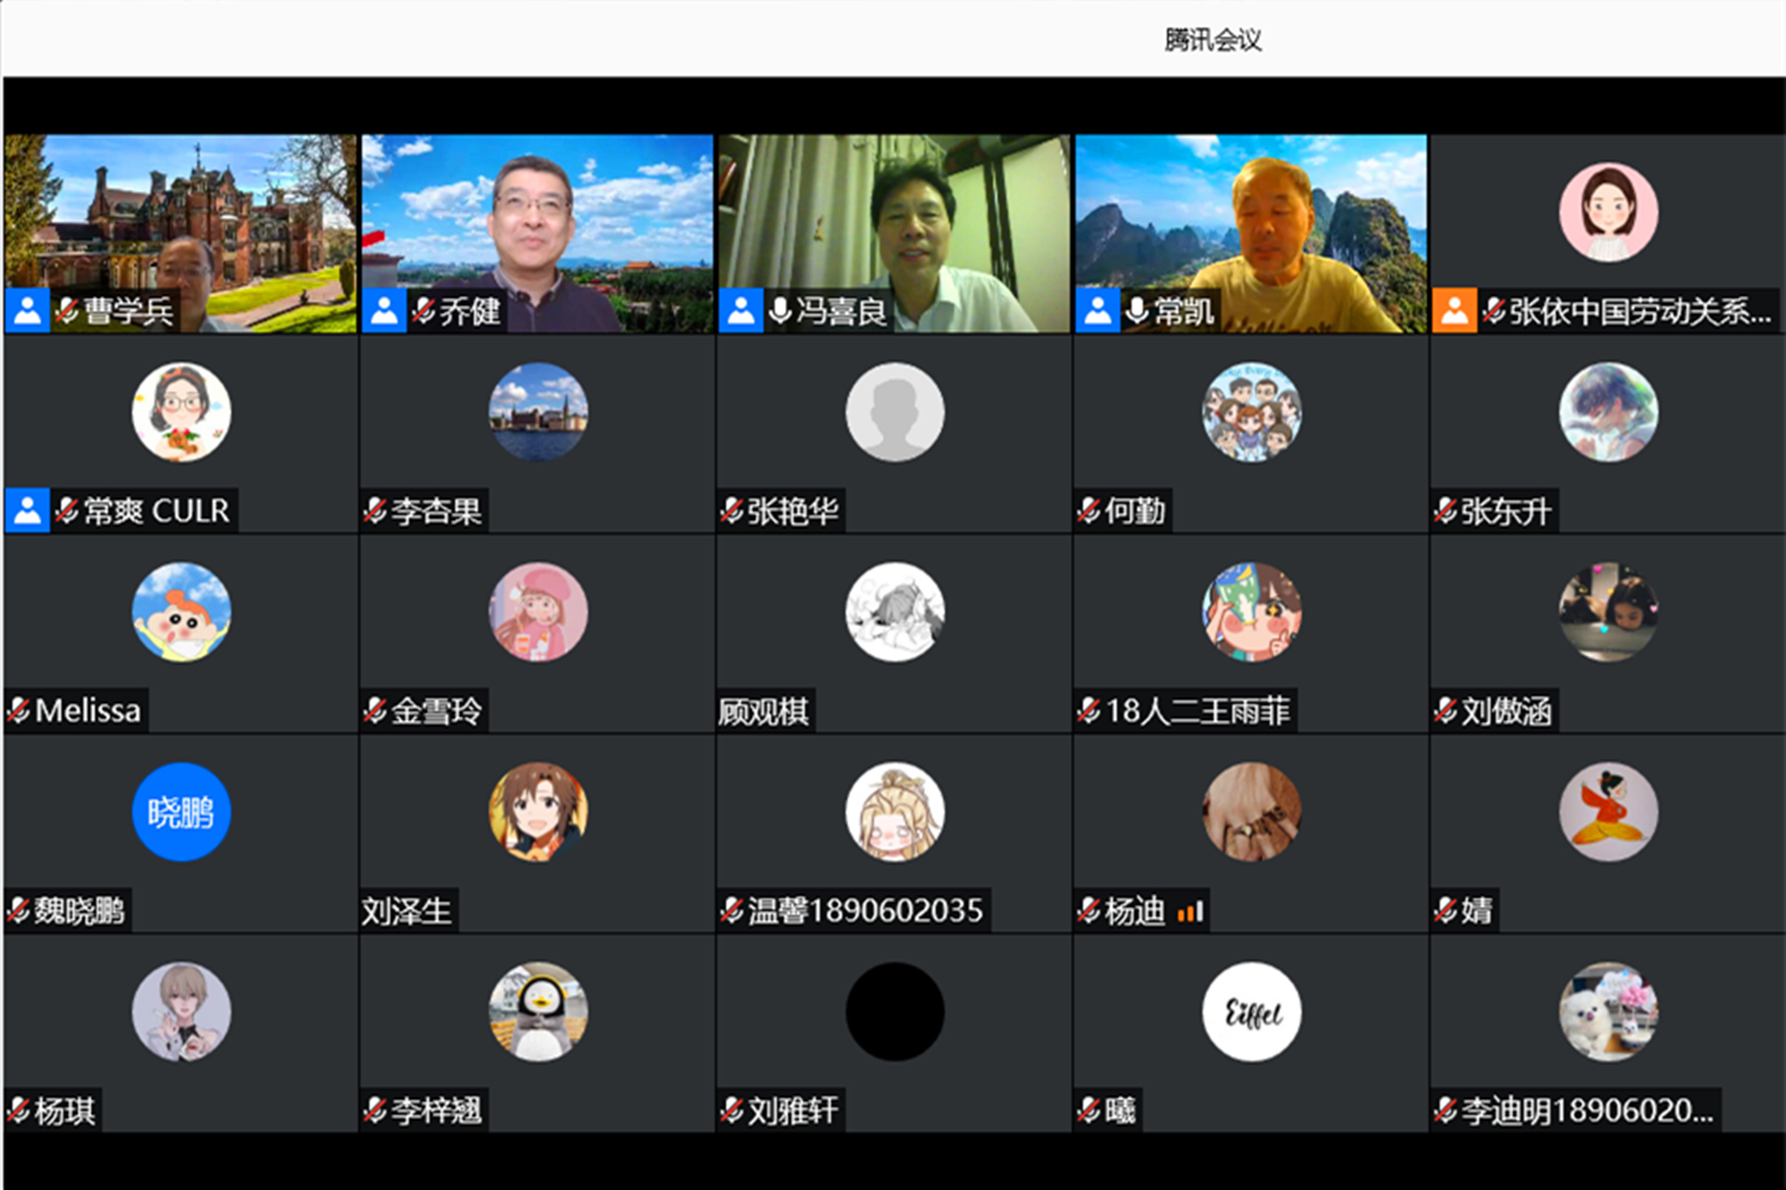Select the blue 晓鹏 avatar circle
This screenshot has height=1190, width=1786.
click(x=181, y=811)
